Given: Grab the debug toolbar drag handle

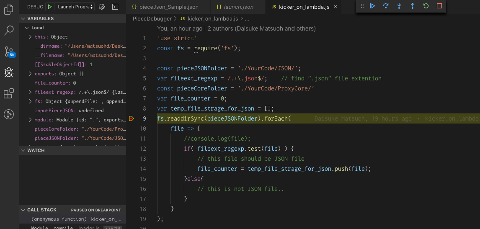Looking at the screenshot, I should pos(362,6).
